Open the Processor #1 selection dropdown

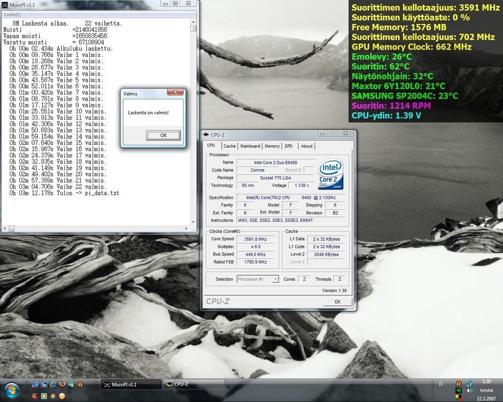258,279
